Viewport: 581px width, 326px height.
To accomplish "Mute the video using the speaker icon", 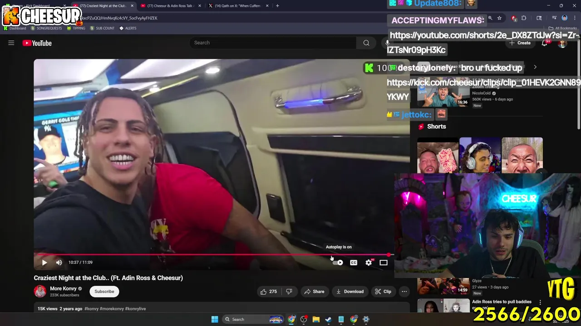I will (x=59, y=262).
